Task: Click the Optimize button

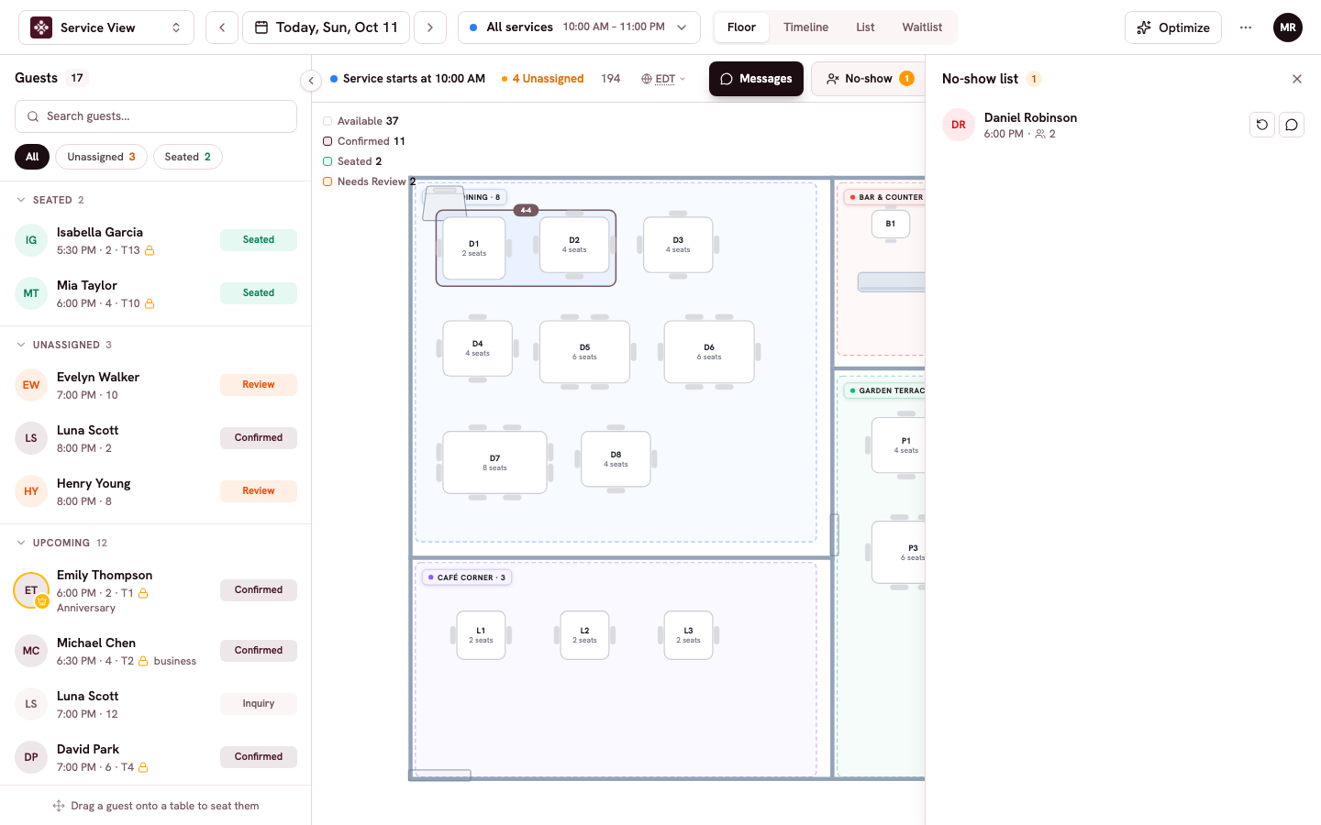Action: tap(1173, 27)
